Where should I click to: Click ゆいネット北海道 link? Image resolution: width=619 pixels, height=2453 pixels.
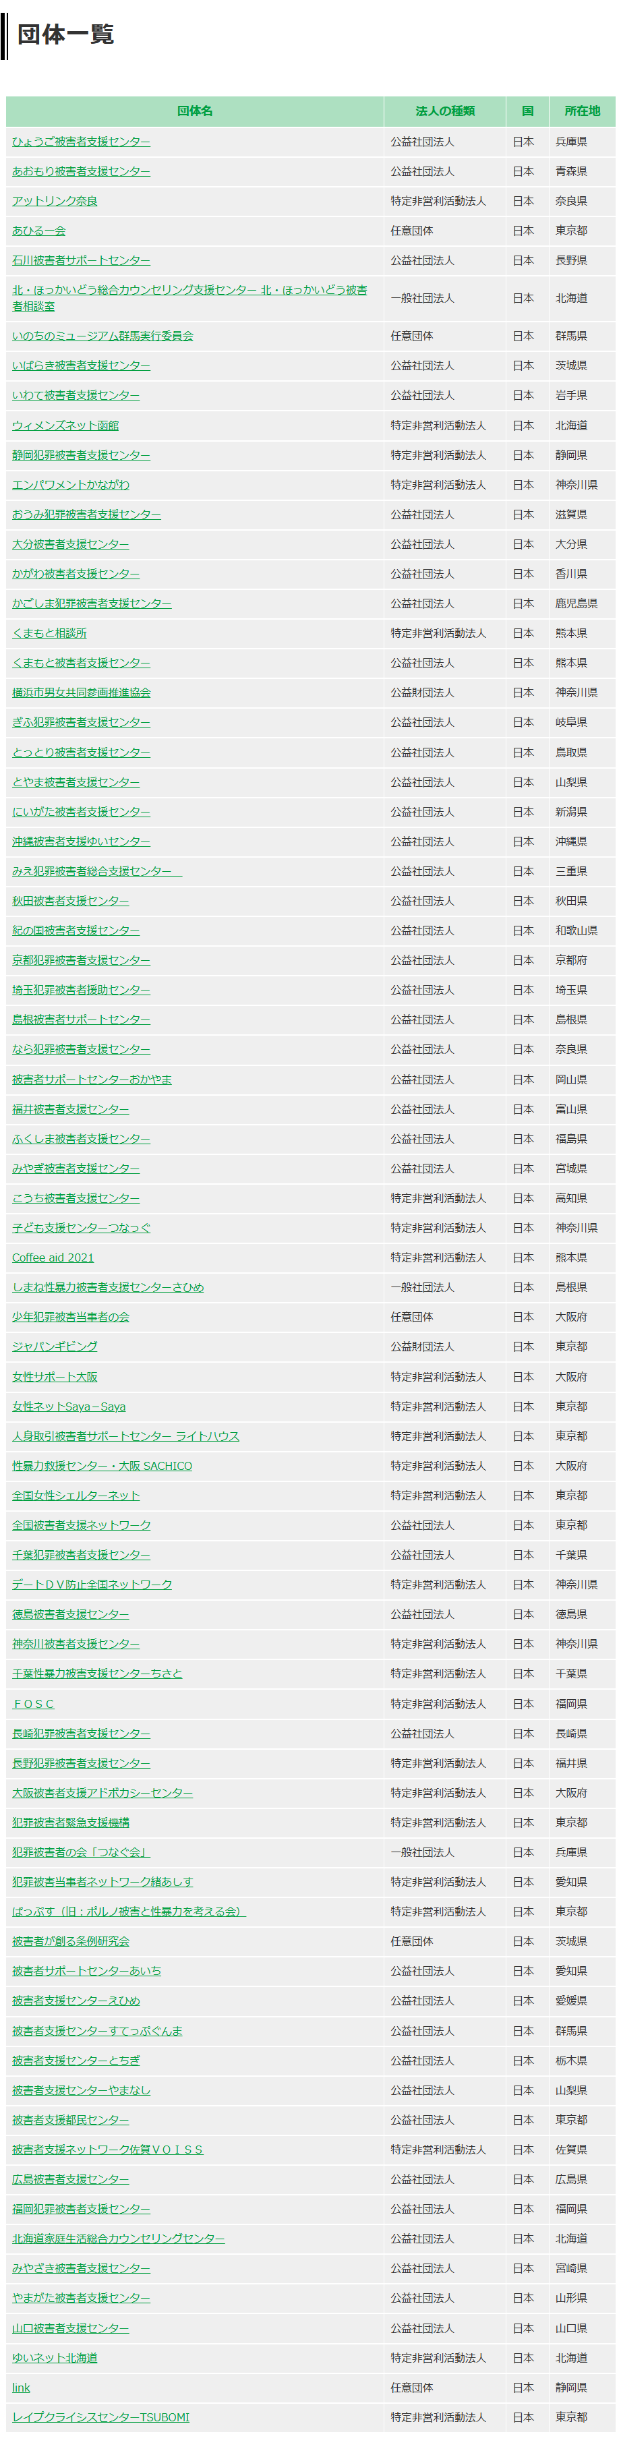(55, 2357)
